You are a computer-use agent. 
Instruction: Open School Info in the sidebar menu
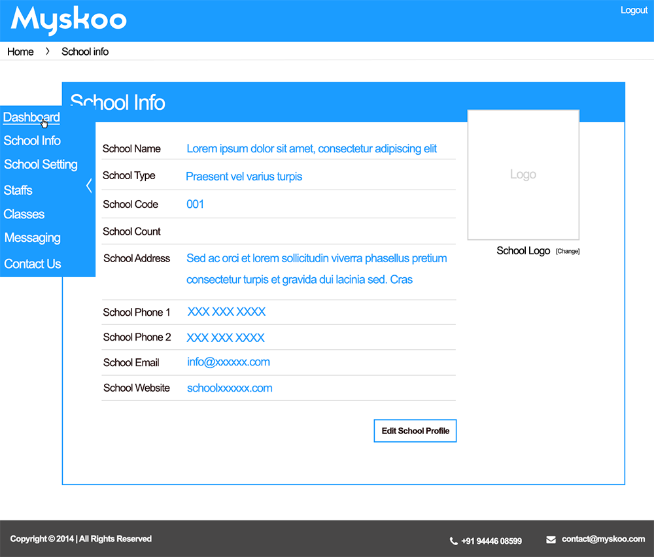[x=32, y=141]
